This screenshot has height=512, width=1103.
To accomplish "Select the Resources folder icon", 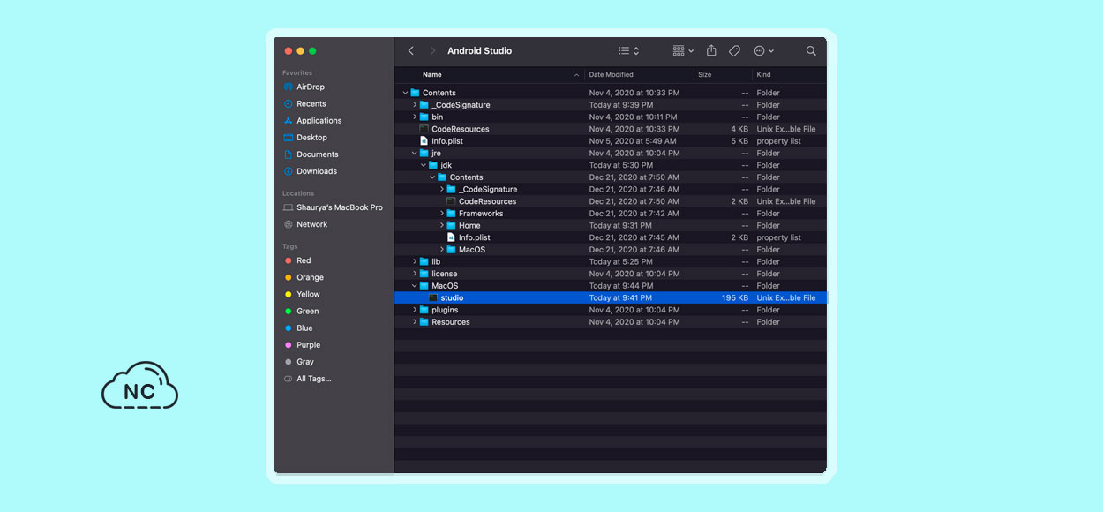I will coord(424,322).
